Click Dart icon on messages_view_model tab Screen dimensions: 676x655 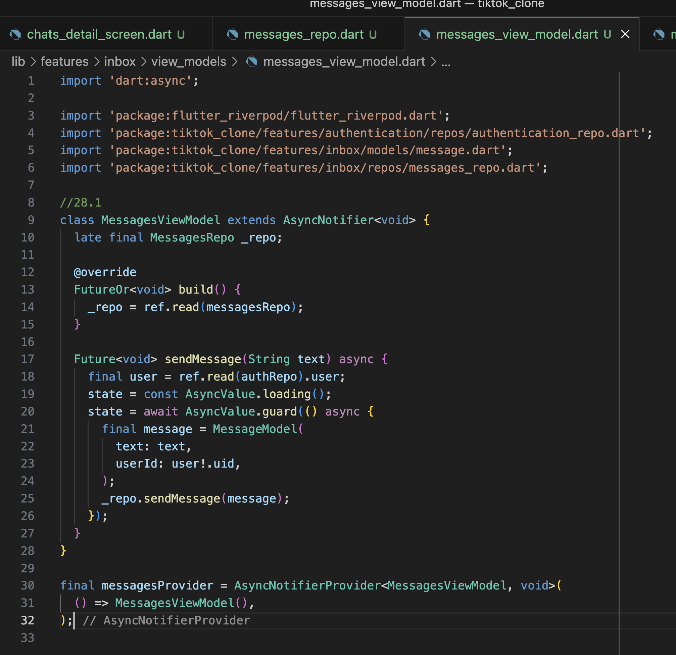pyautogui.click(x=425, y=34)
